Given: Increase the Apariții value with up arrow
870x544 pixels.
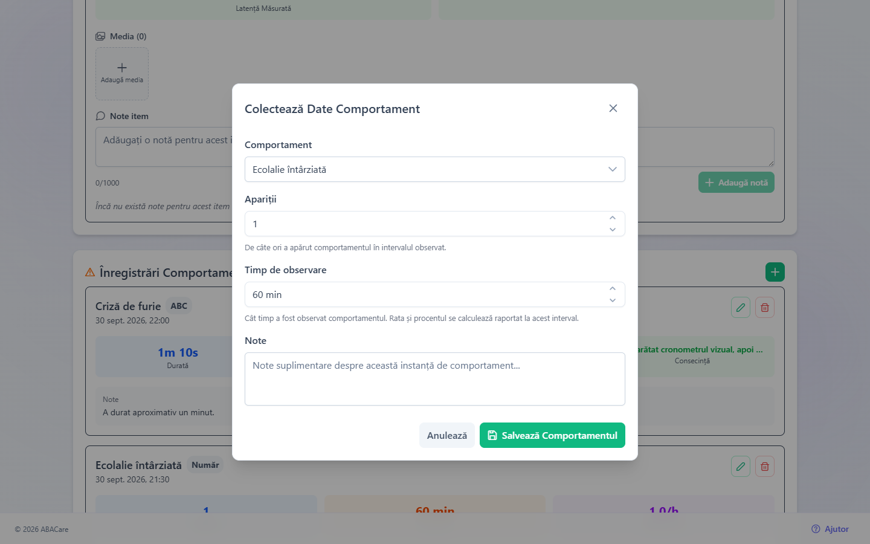Looking at the screenshot, I should 613,218.
